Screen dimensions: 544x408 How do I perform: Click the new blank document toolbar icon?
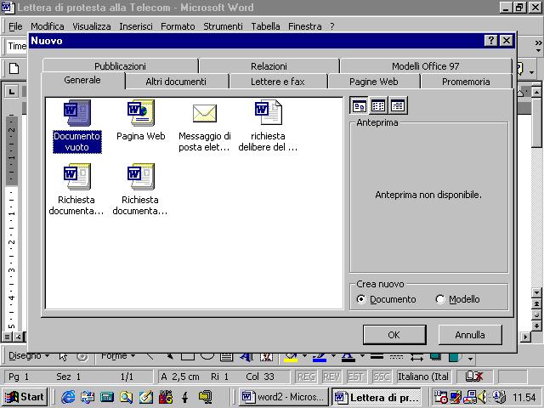14,68
